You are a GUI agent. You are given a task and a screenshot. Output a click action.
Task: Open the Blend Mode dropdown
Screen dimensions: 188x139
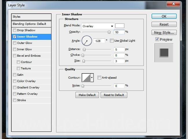coord(98,26)
